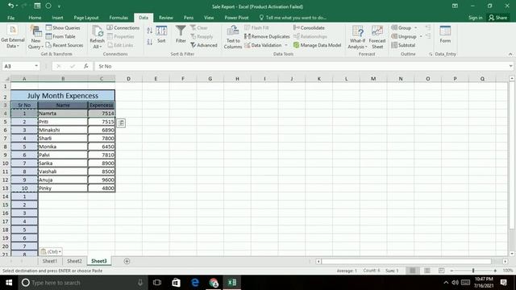Image resolution: width=516 pixels, height=290 pixels.
Task: Switch to the Home tab
Action: click(35, 18)
